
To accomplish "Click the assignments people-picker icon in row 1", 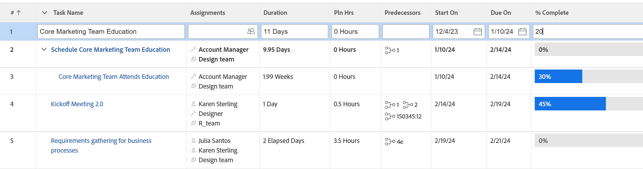I will pos(251,31).
